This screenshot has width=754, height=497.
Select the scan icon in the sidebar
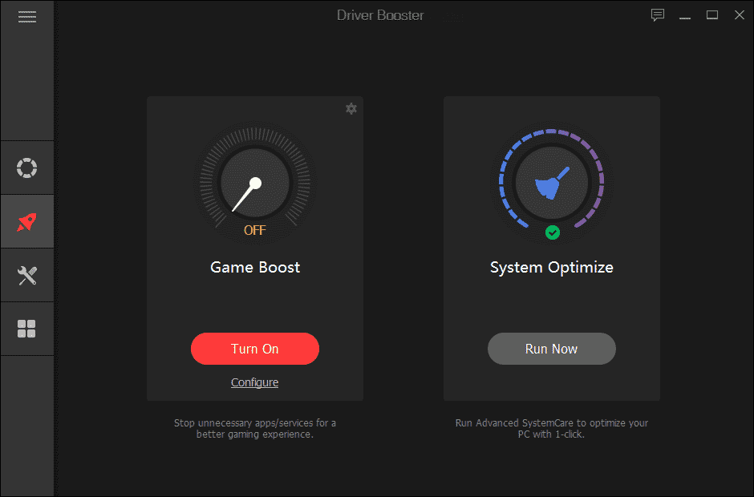click(x=26, y=168)
